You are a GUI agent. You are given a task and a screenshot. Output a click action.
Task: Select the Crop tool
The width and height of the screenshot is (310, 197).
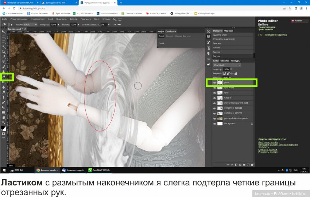click(x=3, y=52)
